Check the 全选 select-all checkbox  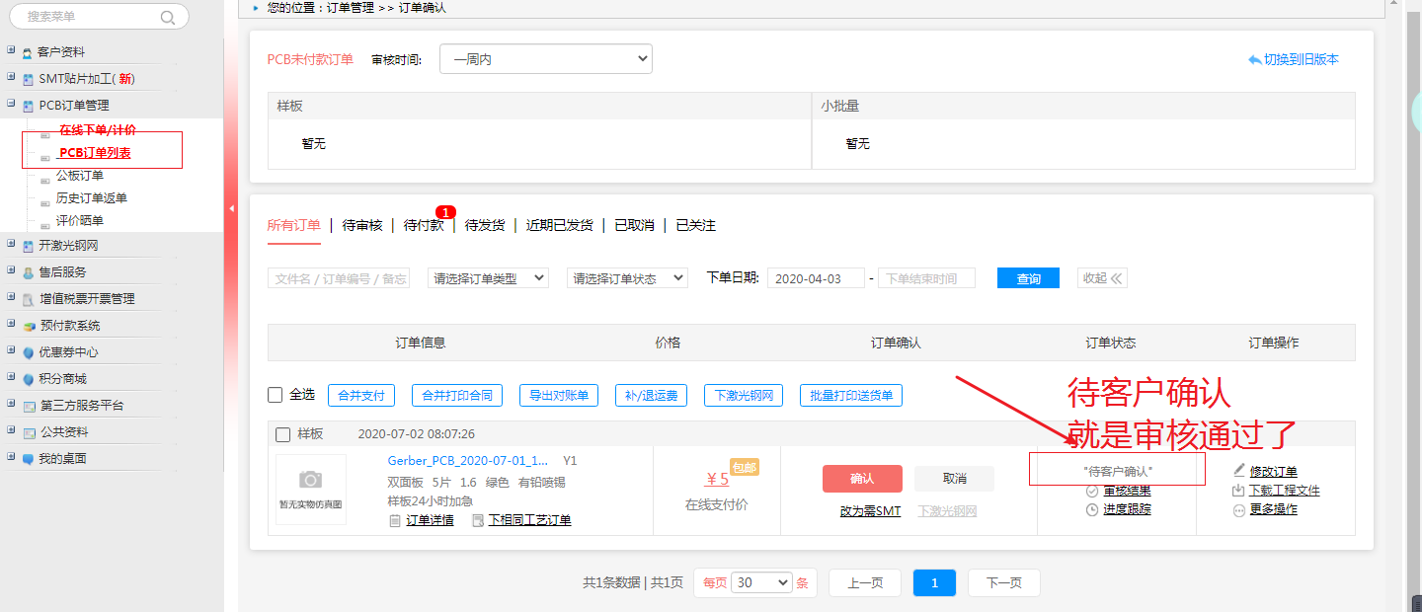[276, 395]
